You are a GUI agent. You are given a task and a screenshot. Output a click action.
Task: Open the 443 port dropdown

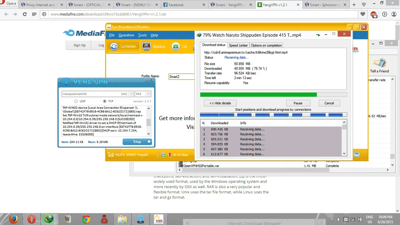click(x=149, y=94)
